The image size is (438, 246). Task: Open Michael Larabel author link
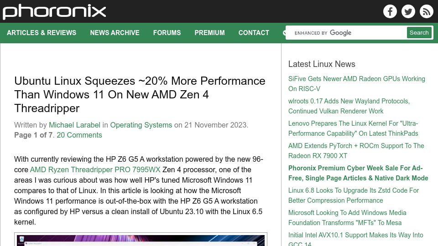click(74, 125)
